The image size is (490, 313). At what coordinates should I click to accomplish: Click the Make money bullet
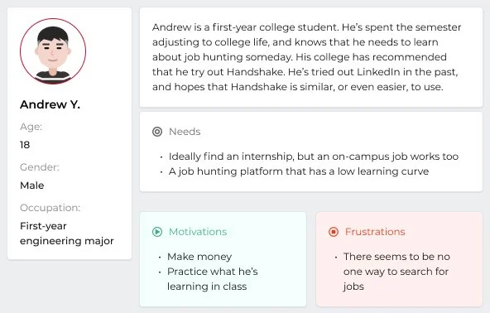(x=199, y=257)
